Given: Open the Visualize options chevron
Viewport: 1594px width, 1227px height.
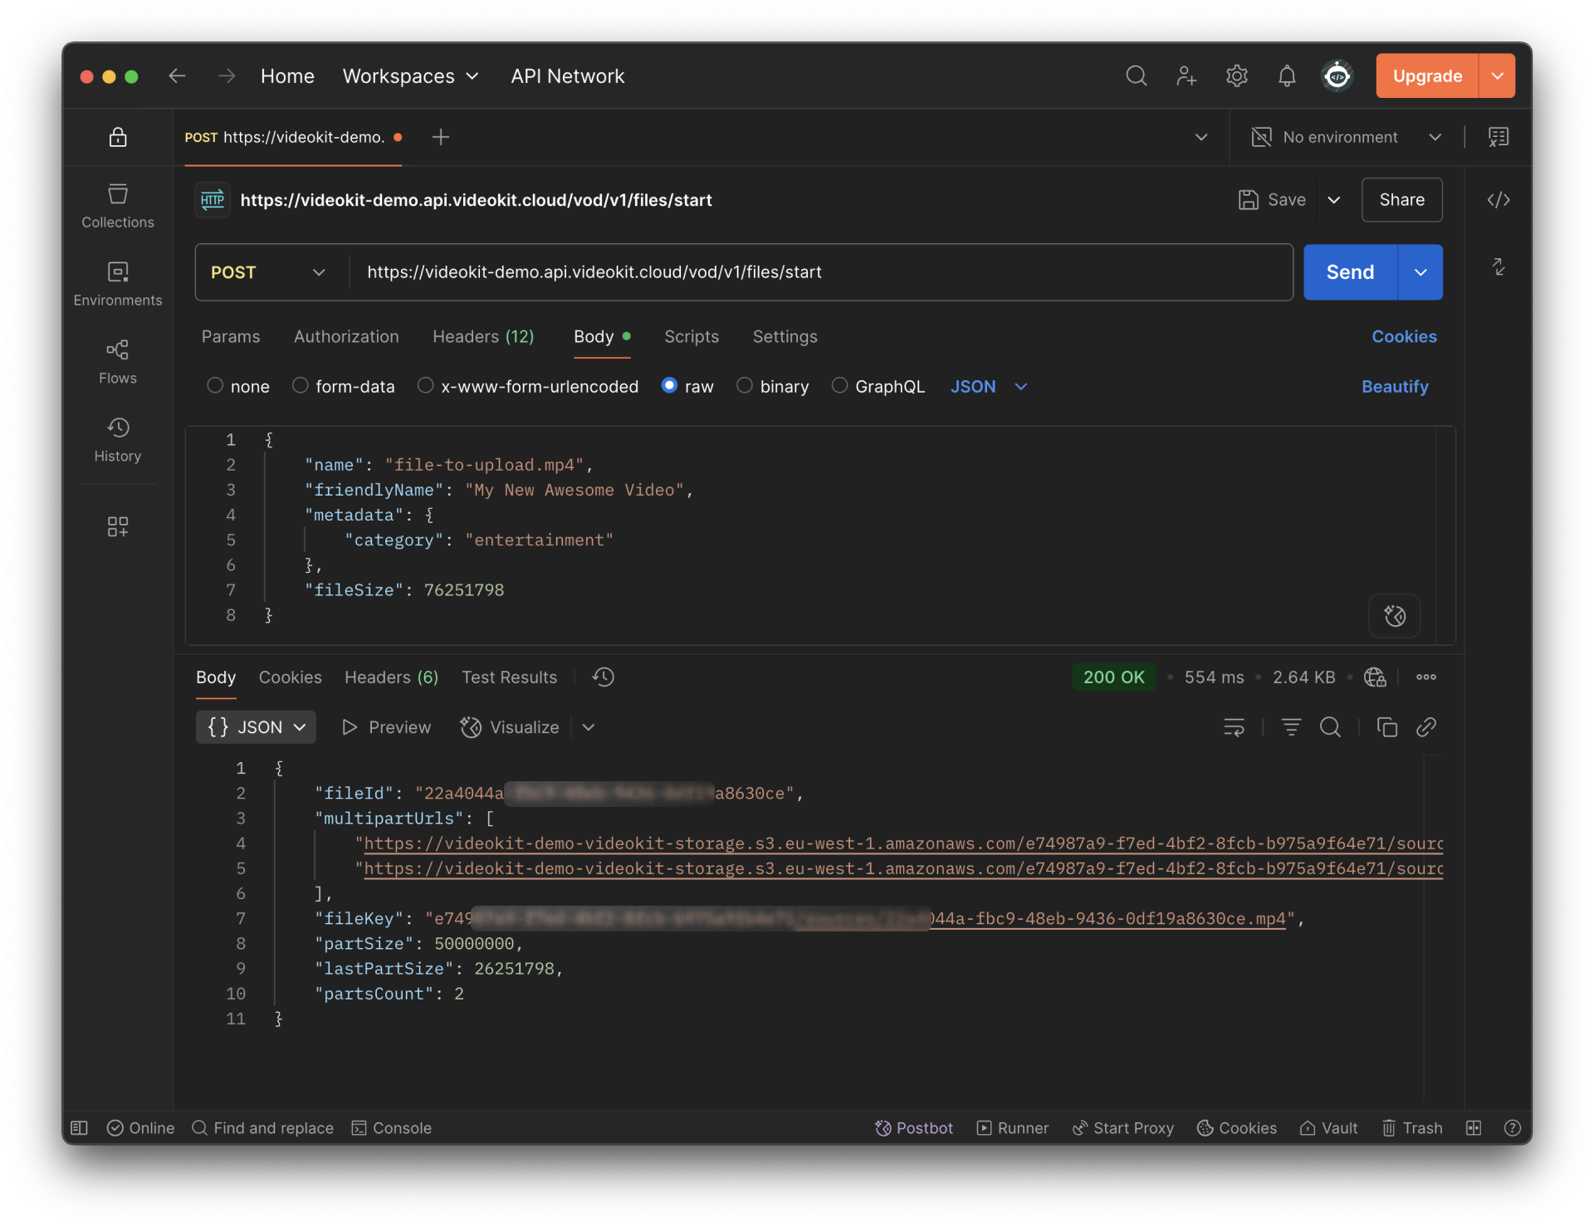Looking at the screenshot, I should pos(589,727).
